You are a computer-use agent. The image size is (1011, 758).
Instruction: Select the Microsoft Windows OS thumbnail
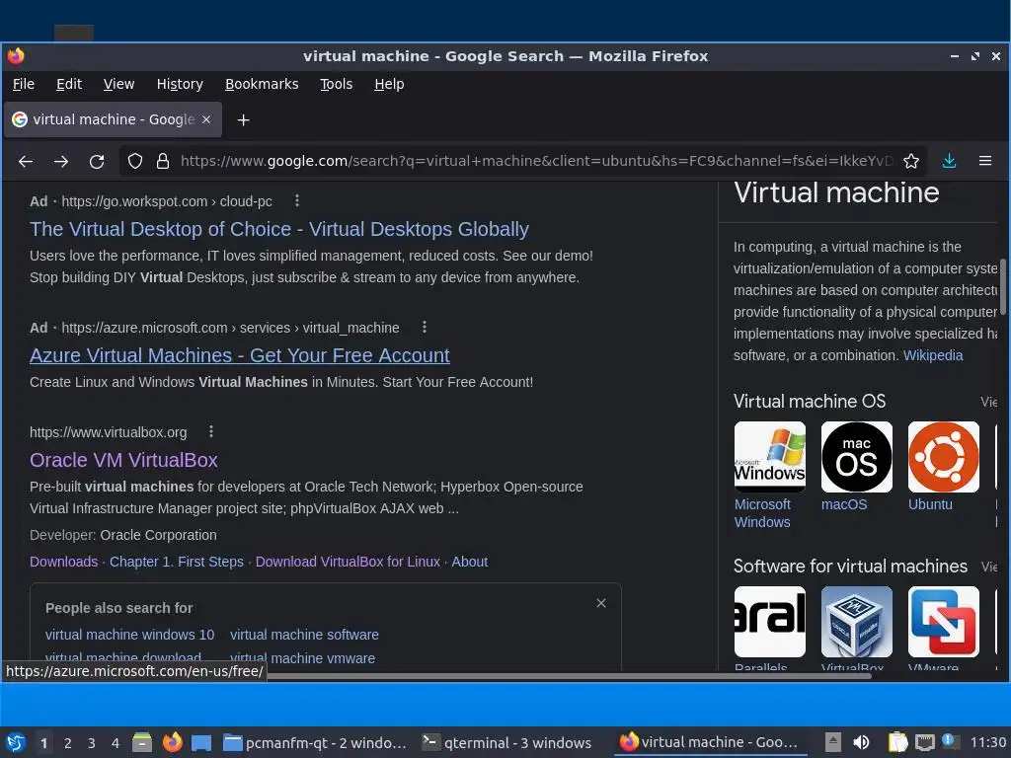click(x=770, y=457)
